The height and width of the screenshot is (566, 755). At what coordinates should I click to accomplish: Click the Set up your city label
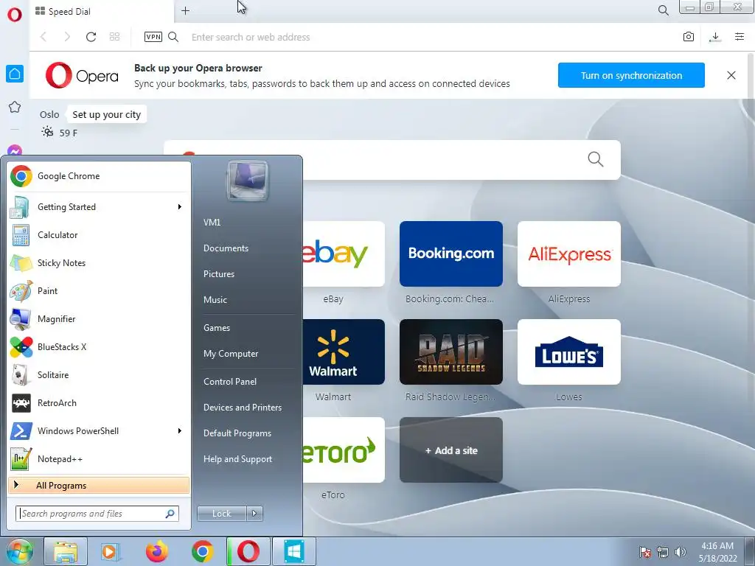pos(106,114)
